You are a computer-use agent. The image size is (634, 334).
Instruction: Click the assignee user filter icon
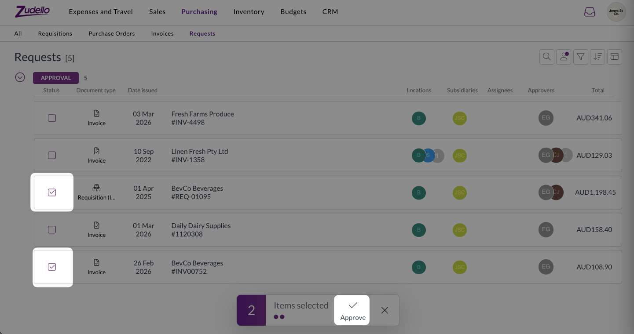coord(564,57)
